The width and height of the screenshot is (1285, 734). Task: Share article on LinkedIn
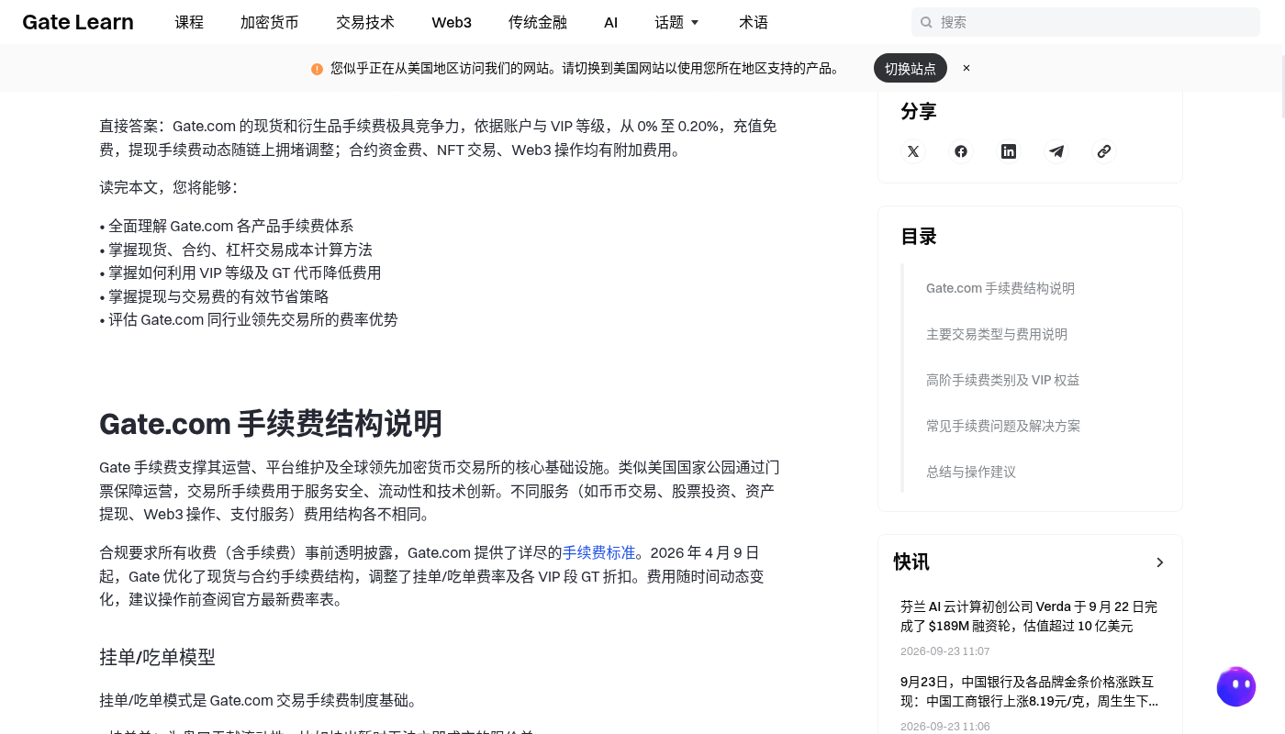[x=1009, y=151]
